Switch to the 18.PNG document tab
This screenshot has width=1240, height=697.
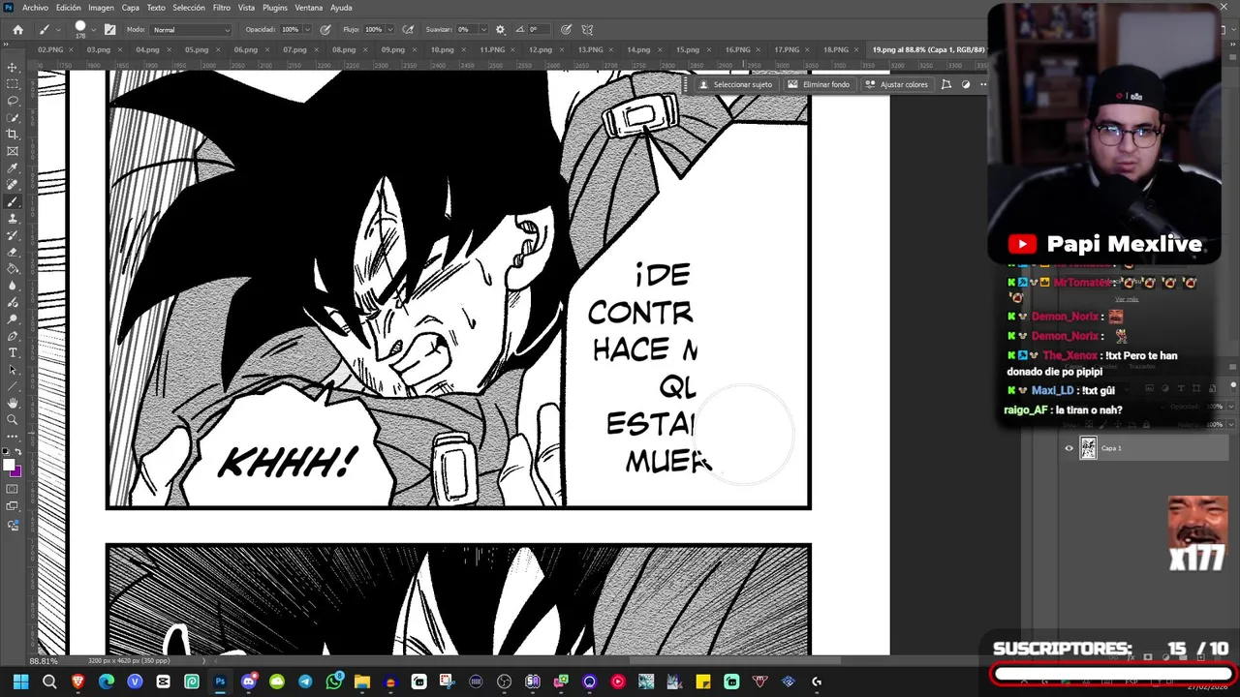[x=835, y=49]
